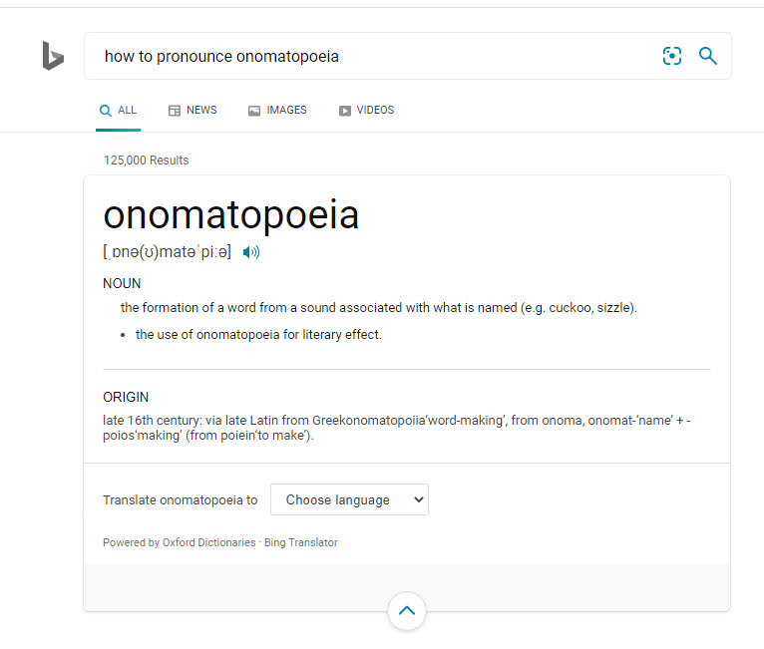Switch to the NEWS tab
This screenshot has width=764, height=649.
coord(201,110)
